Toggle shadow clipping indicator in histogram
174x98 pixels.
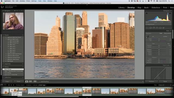[147, 13]
